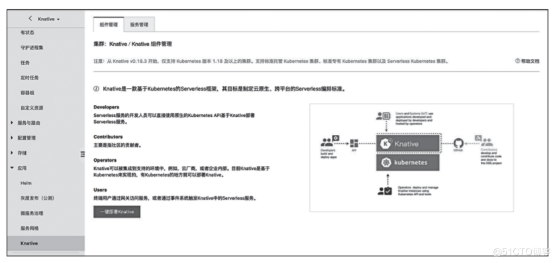Open the Knative cluster dropdown
This screenshot has height=263, width=557.
tap(48, 19)
